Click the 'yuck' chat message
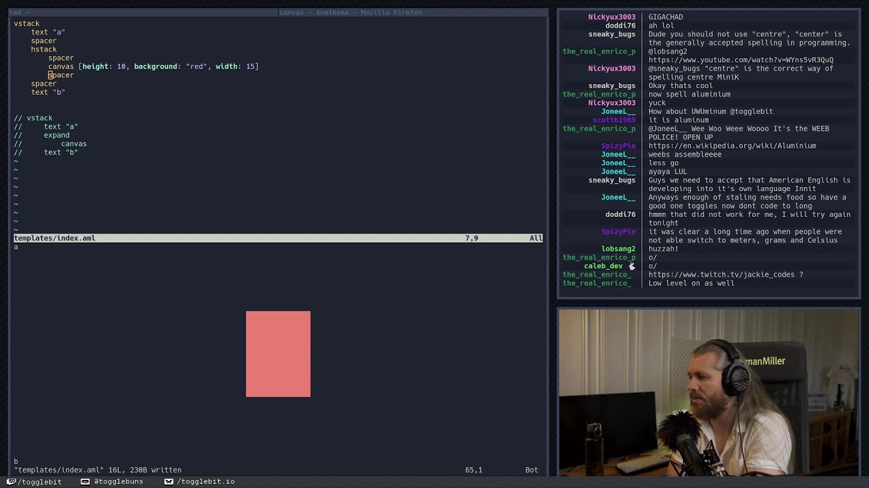 click(657, 103)
